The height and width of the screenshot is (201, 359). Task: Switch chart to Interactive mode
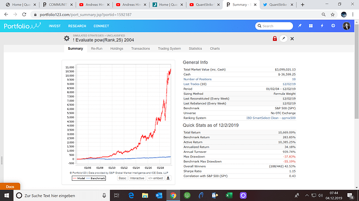tap(137, 178)
